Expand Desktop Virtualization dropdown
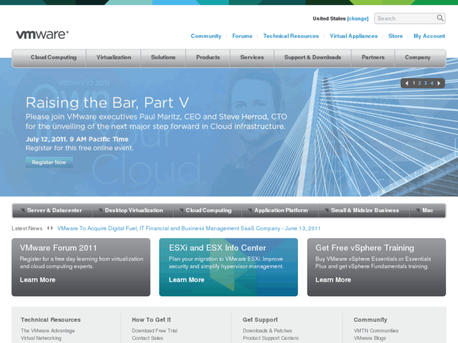This screenshot has height=343, width=458. 132,210
